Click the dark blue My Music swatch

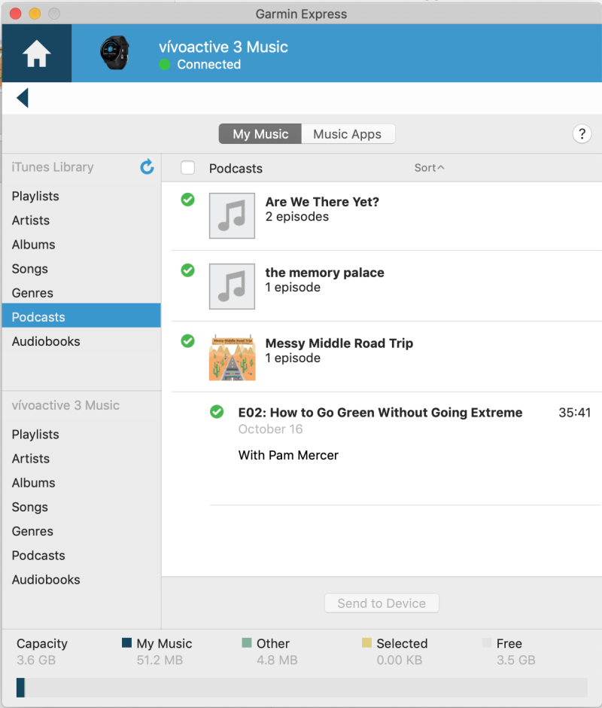[x=127, y=642]
